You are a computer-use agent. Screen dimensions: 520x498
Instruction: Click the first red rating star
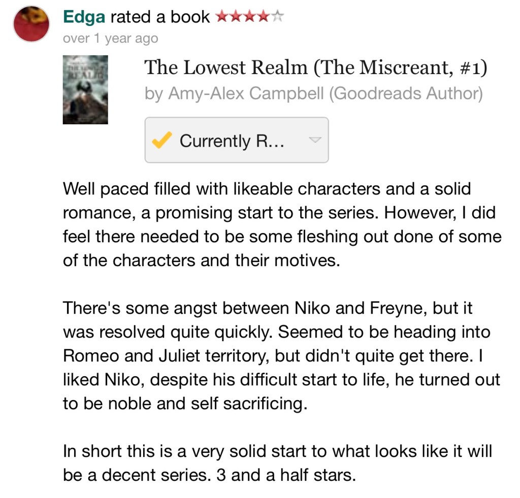click(221, 17)
